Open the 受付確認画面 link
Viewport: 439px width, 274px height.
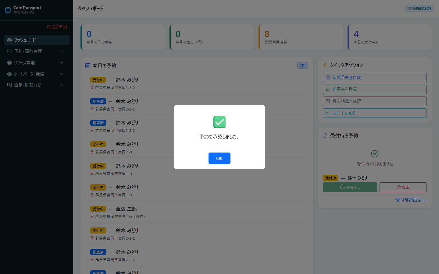point(411,200)
